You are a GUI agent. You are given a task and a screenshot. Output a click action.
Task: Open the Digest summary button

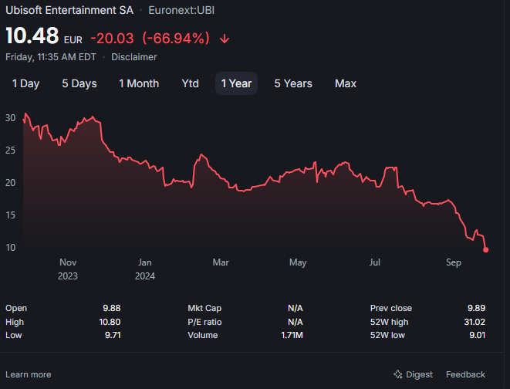click(x=413, y=374)
